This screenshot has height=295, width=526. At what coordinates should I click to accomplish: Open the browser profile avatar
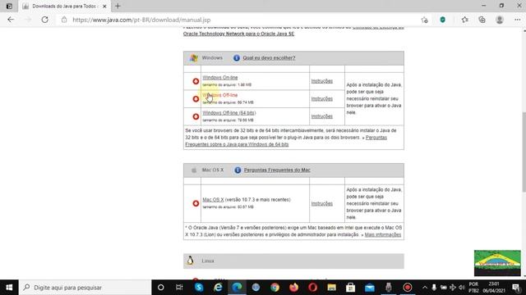500,20
